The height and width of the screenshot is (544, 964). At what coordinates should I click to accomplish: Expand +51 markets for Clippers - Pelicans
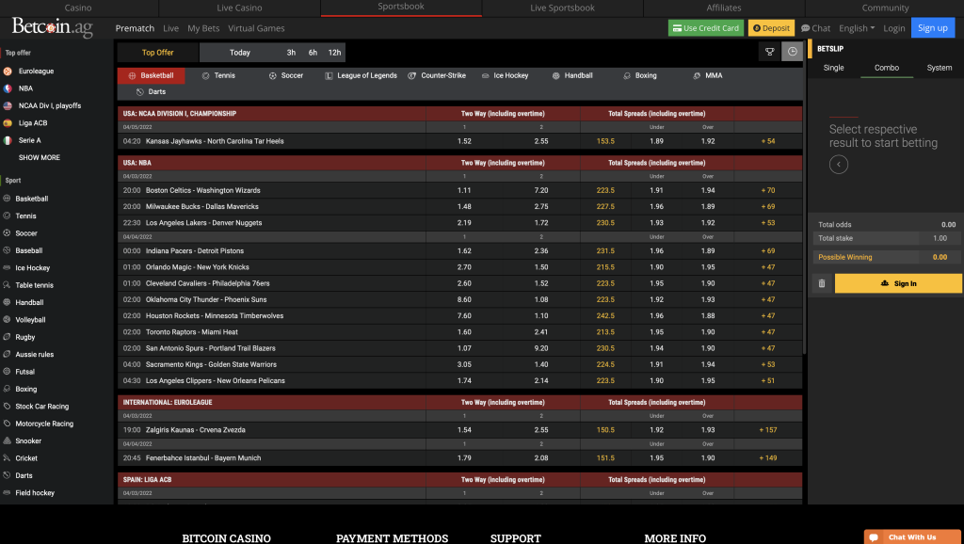click(768, 381)
